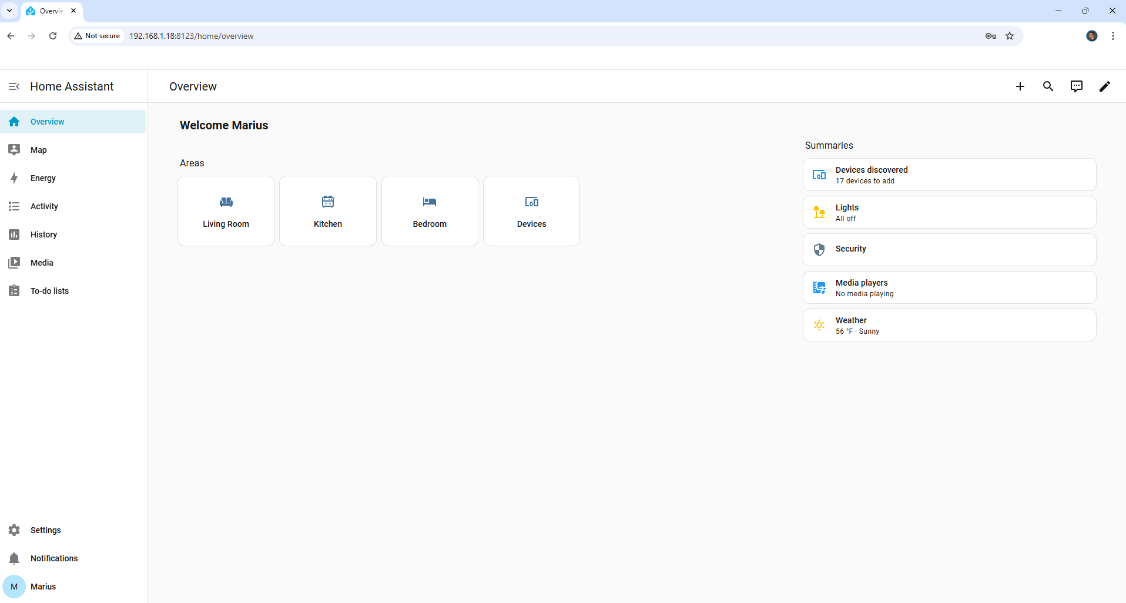1126x603 pixels.
Task: Open the Activity log
Action: click(x=44, y=206)
